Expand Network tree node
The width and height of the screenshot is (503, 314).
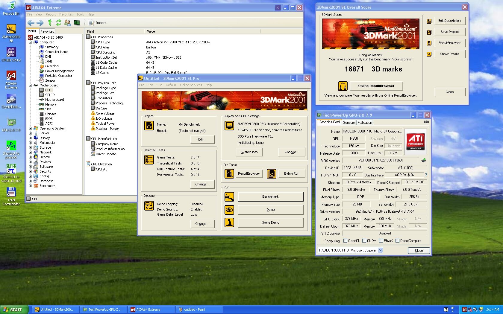pyautogui.click(x=30, y=152)
